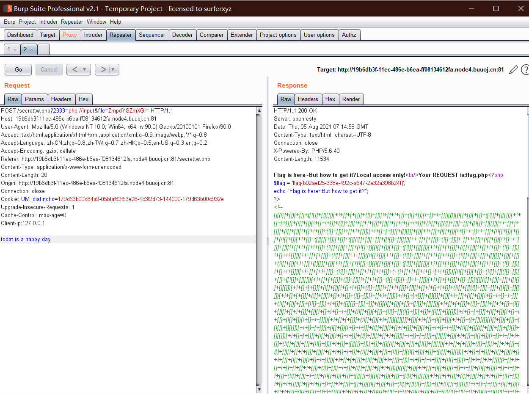Viewport: 529px width, 394px height.
Task: Click the Cookie header line in request
Action: click(112, 199)
